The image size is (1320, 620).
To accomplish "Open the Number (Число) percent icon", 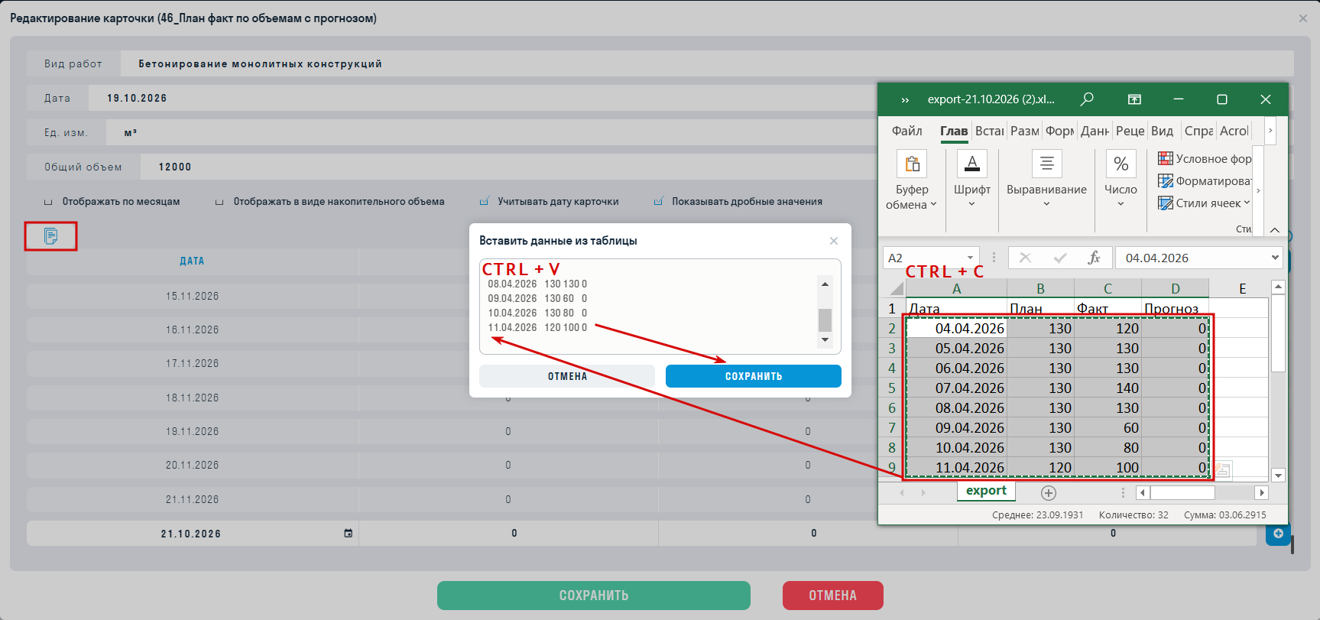I will click(1121, 164).
